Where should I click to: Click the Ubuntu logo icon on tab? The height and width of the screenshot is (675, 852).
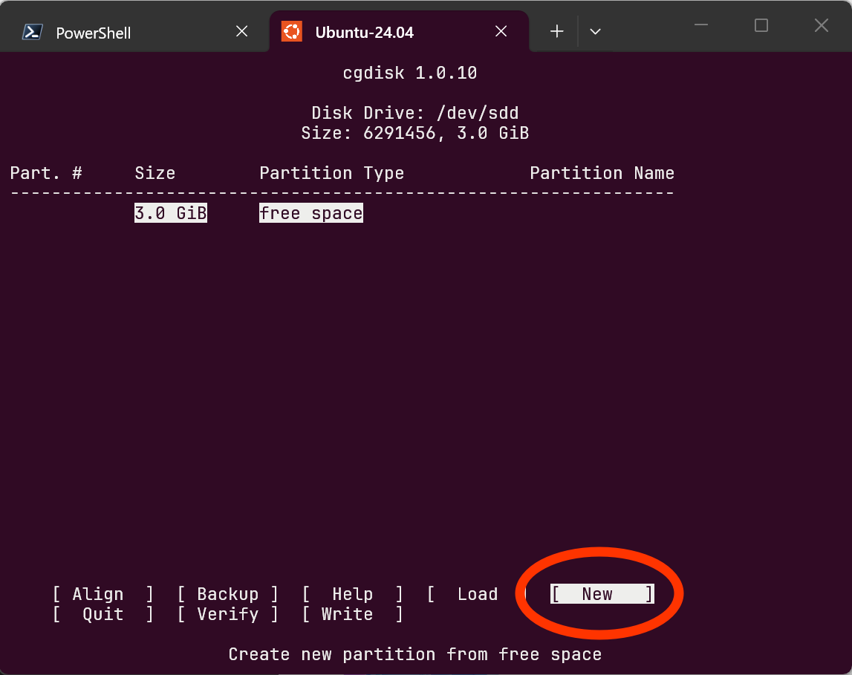tap(292, 31)
